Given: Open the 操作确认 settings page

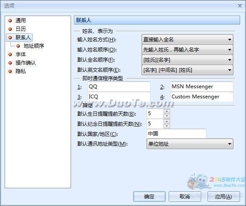Looking at the screenshot, I should point(26,63).
